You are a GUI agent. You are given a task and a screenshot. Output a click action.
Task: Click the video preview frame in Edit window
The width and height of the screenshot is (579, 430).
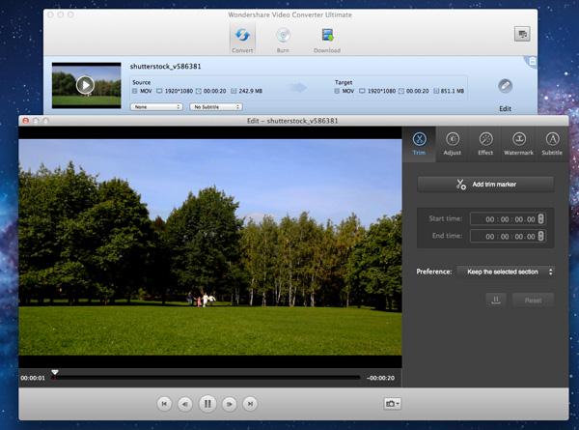(210, 247)
